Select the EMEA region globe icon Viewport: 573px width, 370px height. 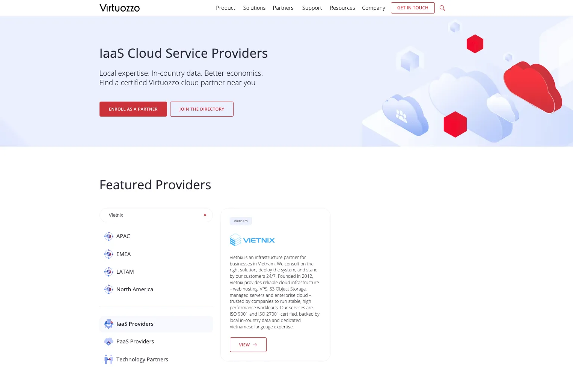tap(109, 254)
